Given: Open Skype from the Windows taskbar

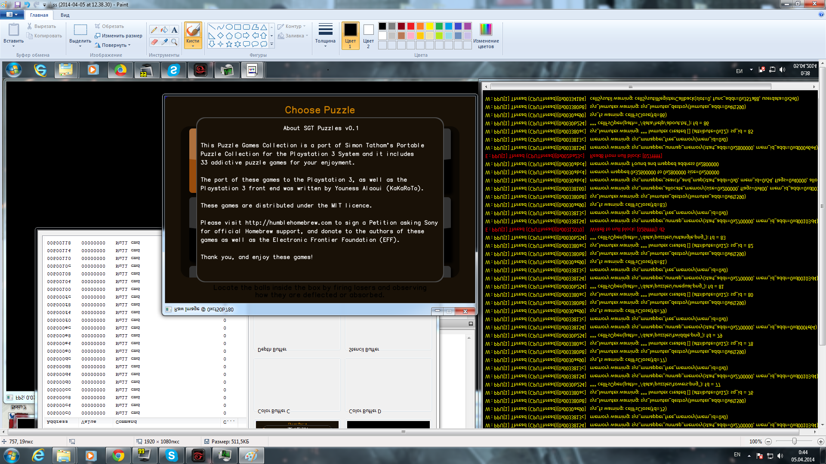Looking at the screenshot, I should click(172, 455).
